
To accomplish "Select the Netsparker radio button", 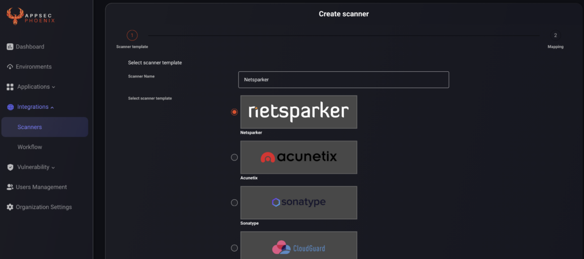I will tap(234, 112).
